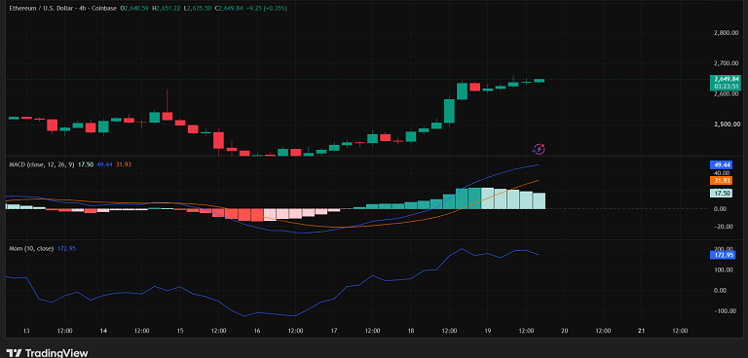This screenshot has width=748, height=358.
Task: Click the blue 172.95 momentum axis label
Action: pos(723,255)
